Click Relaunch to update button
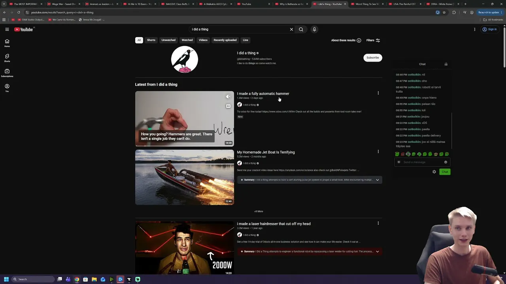This screenshot has height=284, width=506. [490, 12]
